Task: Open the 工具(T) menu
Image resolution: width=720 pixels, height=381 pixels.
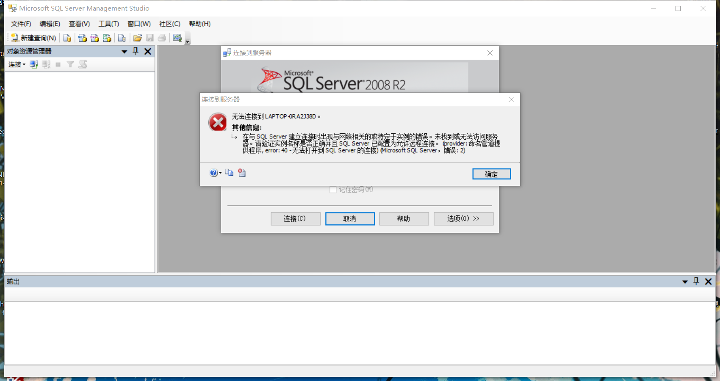Action: pos(109,24)
